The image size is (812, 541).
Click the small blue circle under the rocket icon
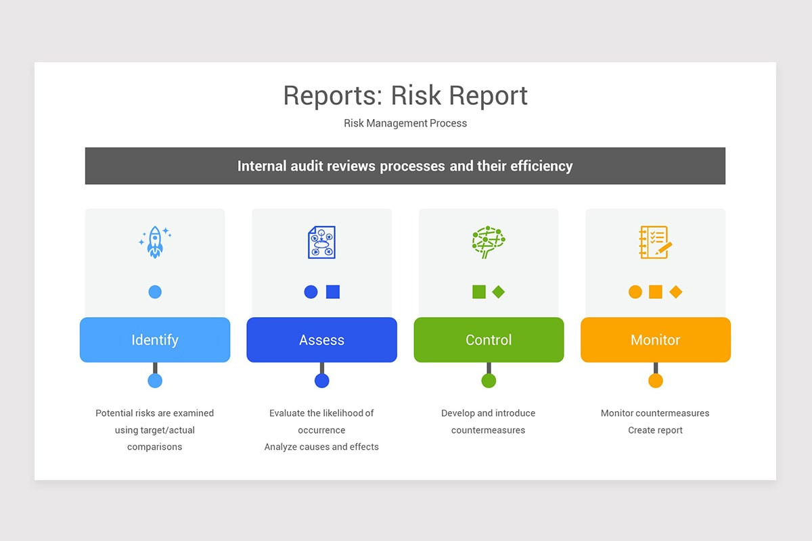pyautogui.click(x=154, y=291)
